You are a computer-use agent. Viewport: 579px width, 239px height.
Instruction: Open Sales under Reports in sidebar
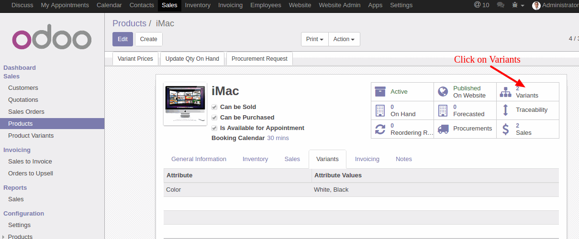click(x=16, y=199)
